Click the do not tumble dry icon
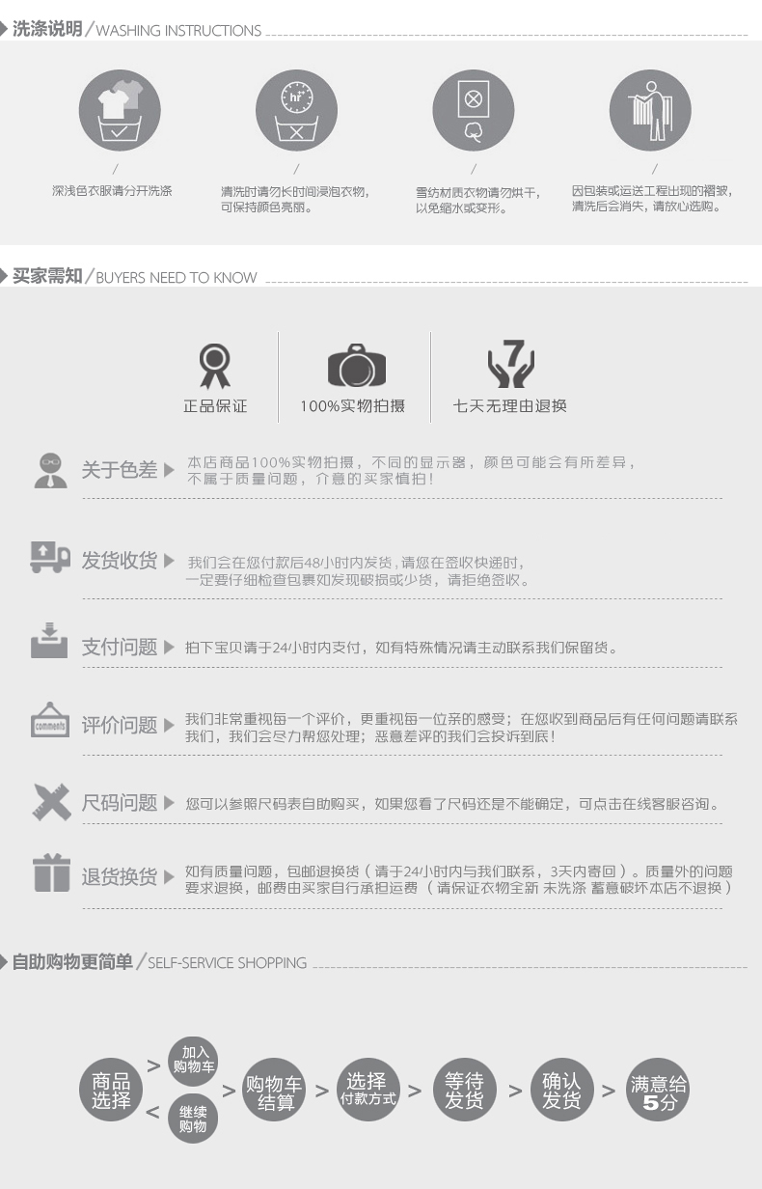The height and width of the screenshot is (1189, 762). click(x=473, y=110)
